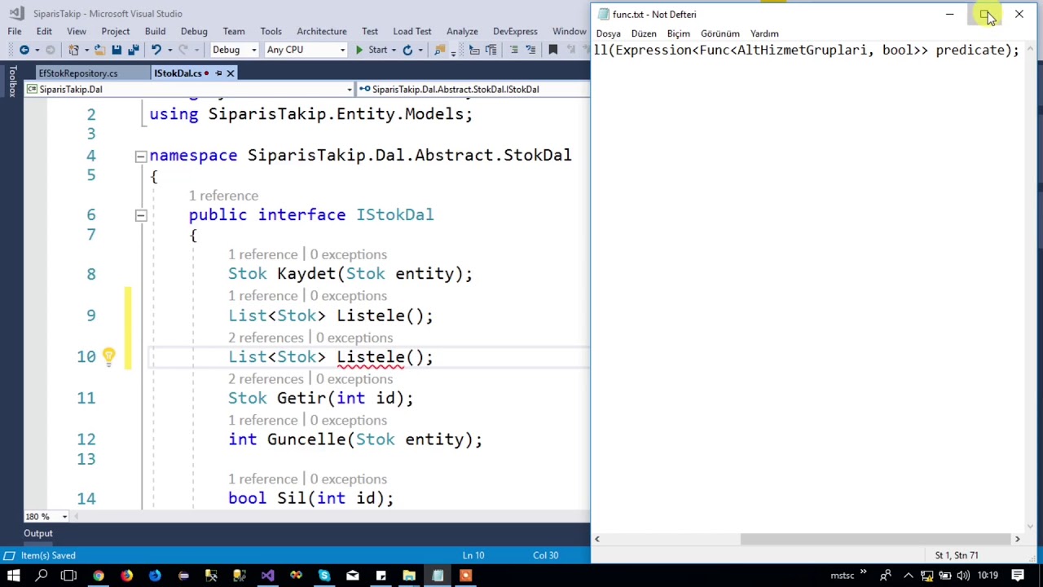This screenshot has width=1043, height=587.
Task: Collapse the namespace block on line 4
Action: pos(140,156)
